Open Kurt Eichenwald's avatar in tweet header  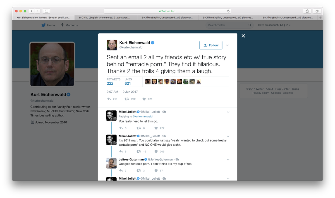pyautogui.click(x=112, y=45)
